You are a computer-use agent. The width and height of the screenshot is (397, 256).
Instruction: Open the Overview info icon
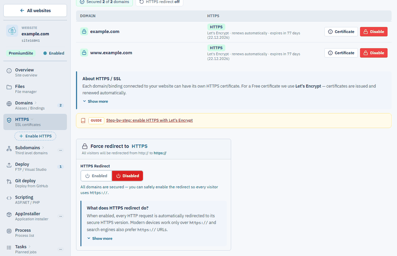point(9,71)
